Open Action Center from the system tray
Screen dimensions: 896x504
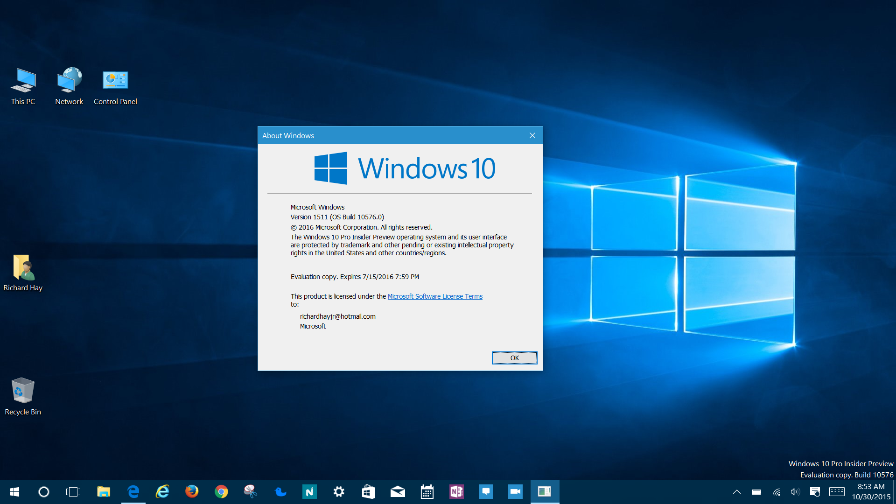815,492
